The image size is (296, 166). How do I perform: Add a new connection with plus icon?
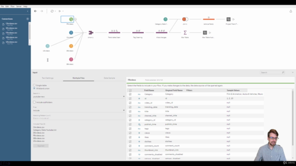click(x=28, y=19)
